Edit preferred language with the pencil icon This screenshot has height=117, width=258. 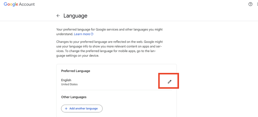[170, 82]
